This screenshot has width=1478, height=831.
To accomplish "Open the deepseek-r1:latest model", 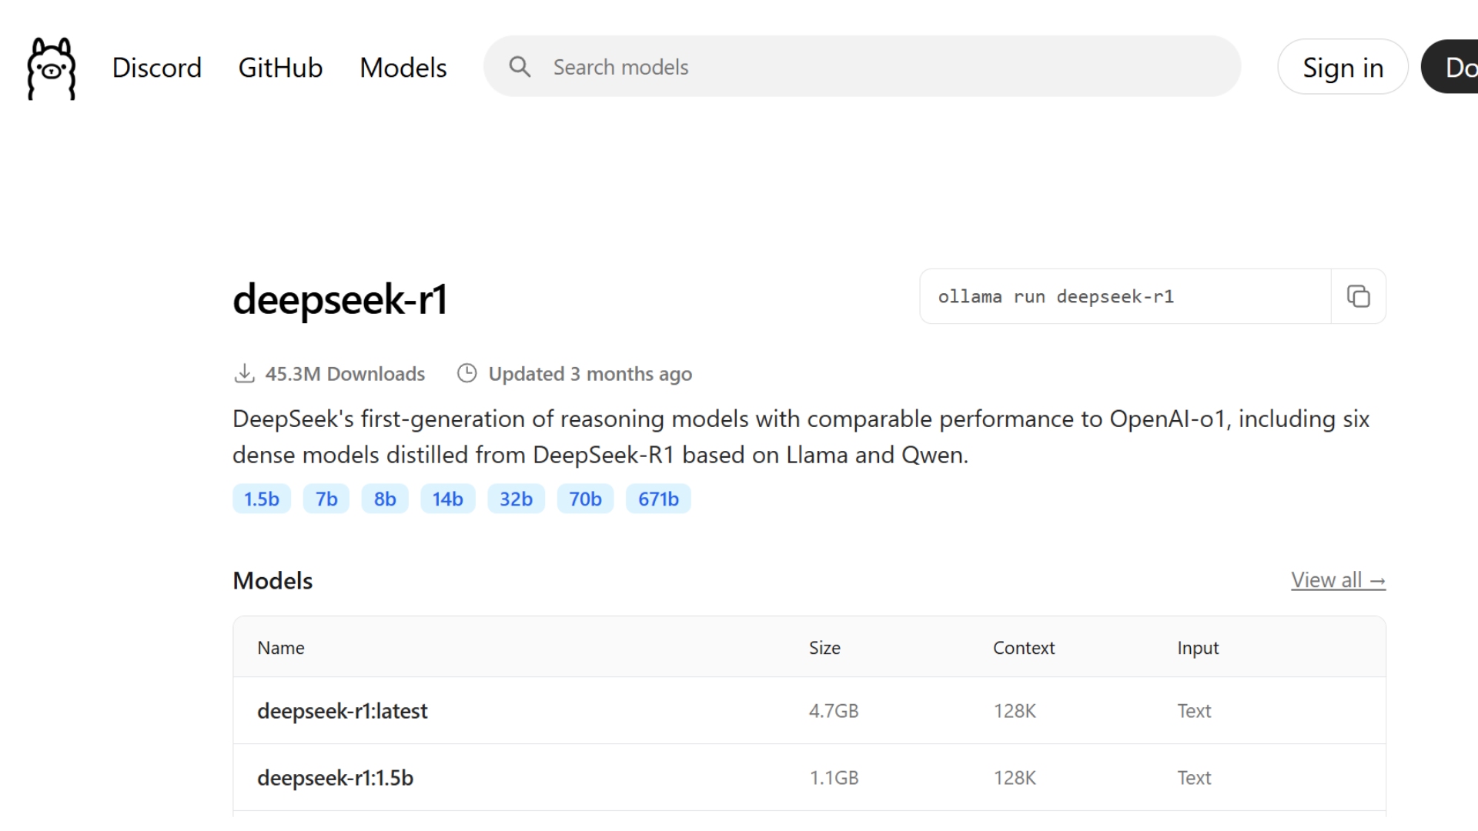I will 343,711.
